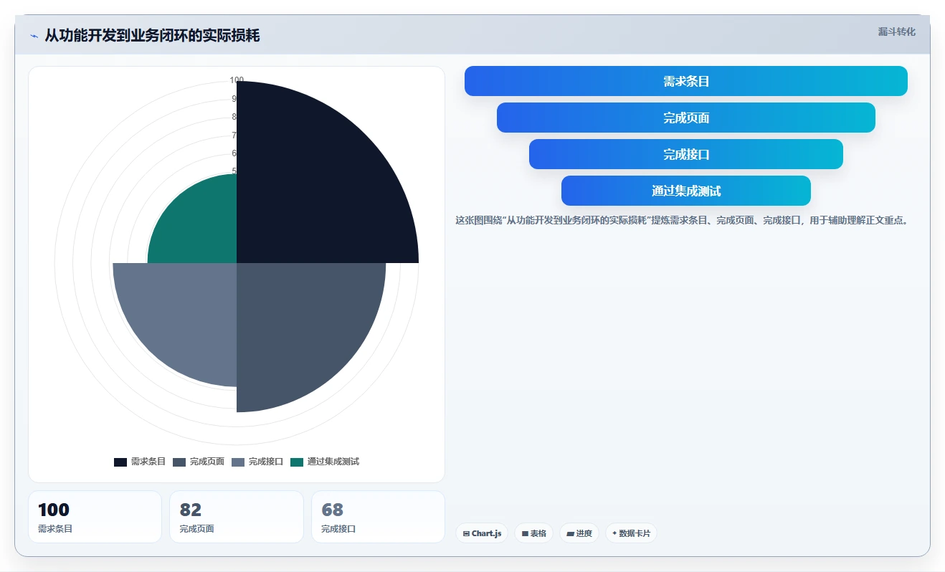The image size is (945, 572).
Task: Click the 表格 tag
Action: pyautogui.click(x=533, y=533)
